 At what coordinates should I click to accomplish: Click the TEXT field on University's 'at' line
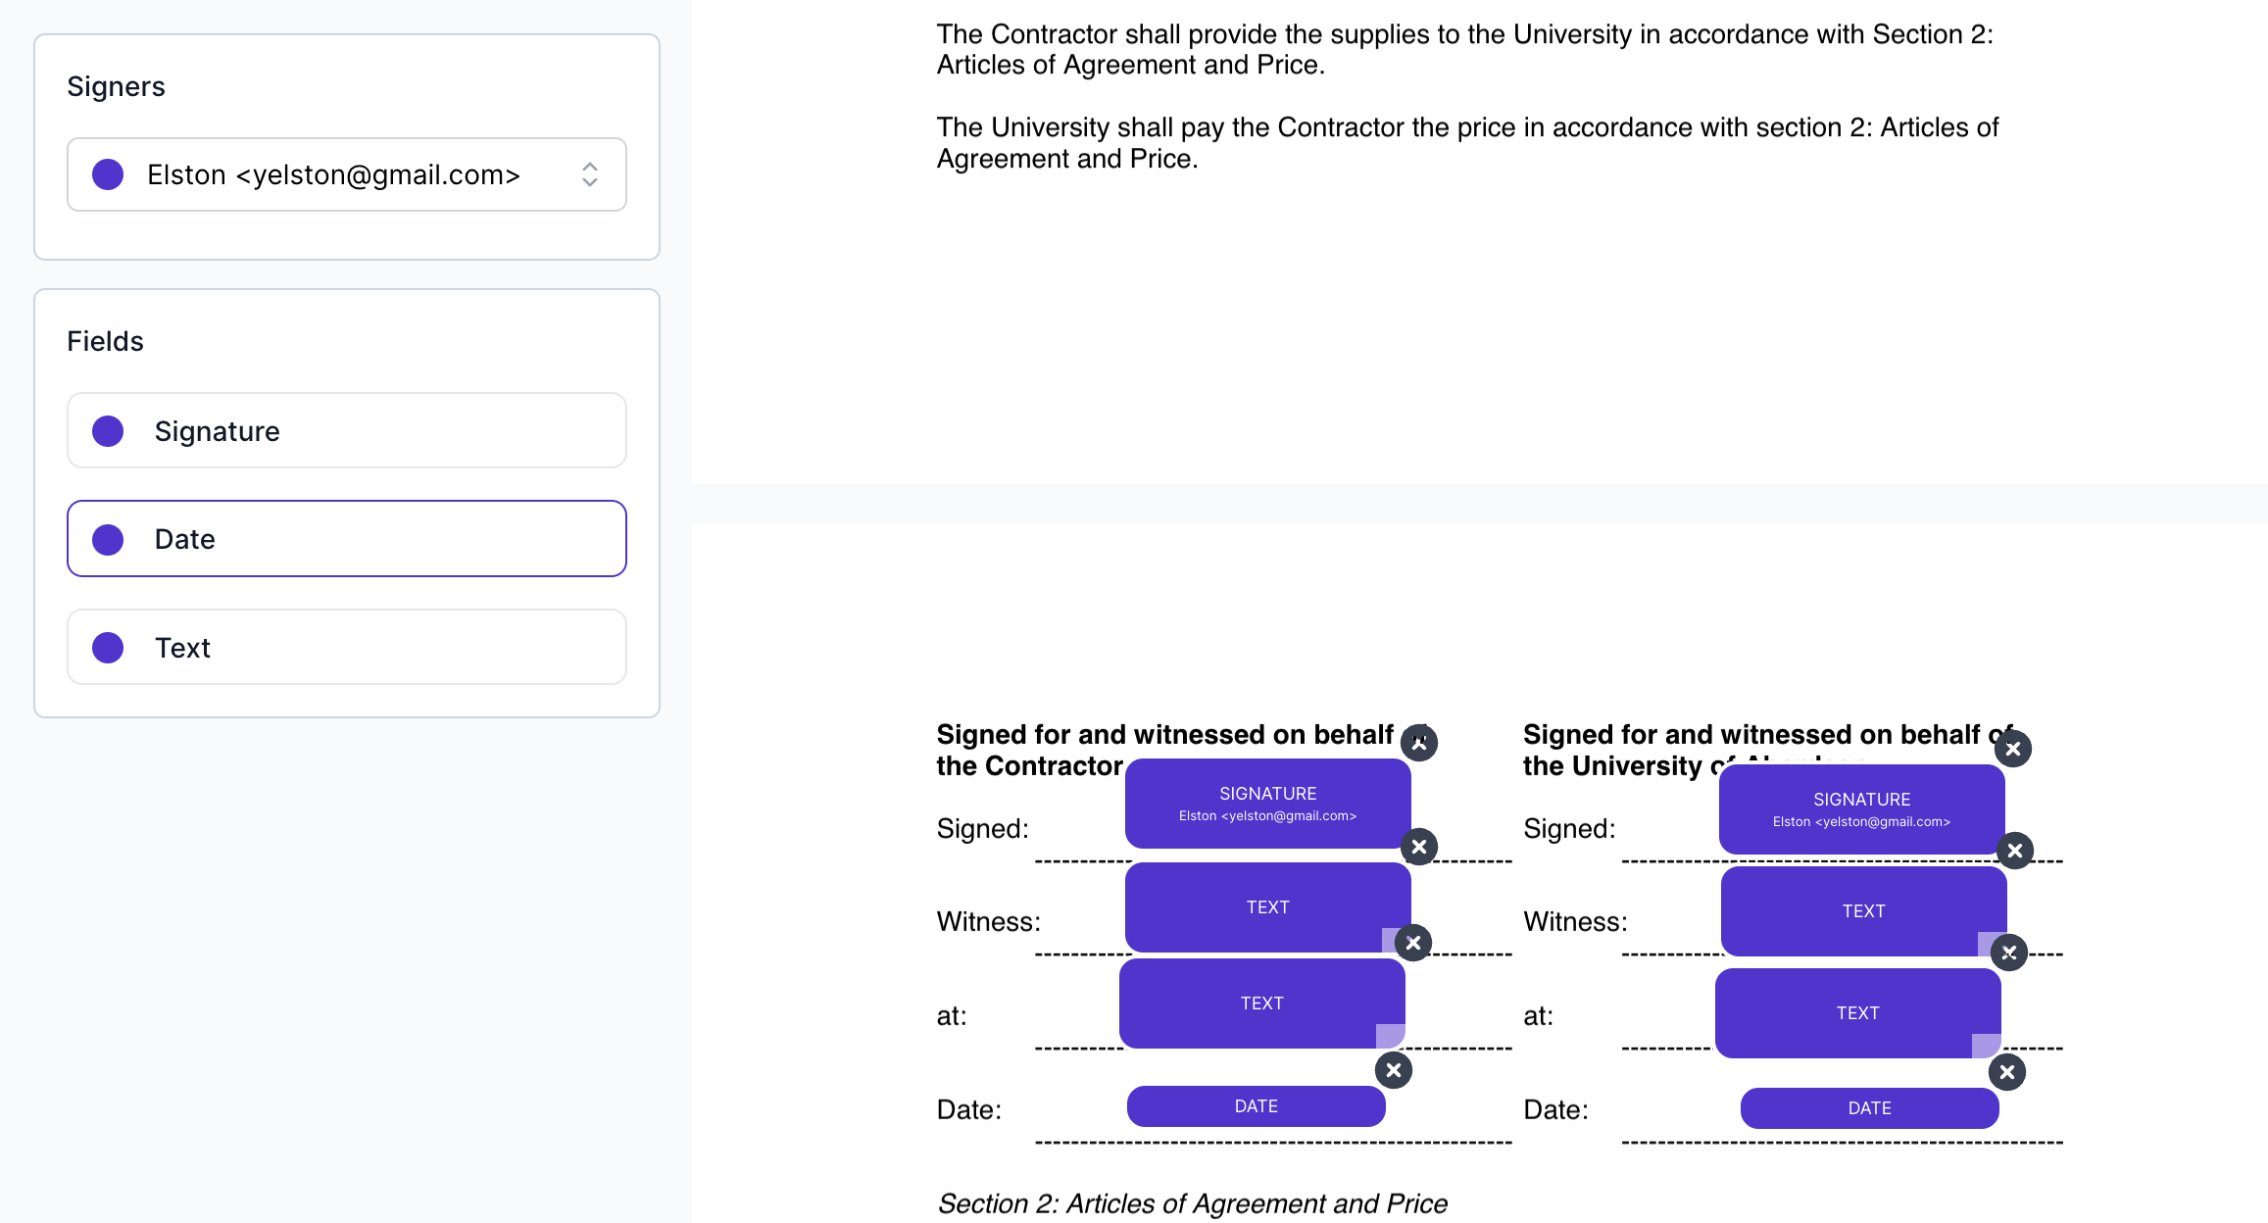click(1857, 1012)
